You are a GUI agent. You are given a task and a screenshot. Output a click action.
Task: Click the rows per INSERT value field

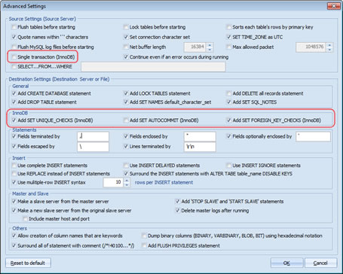[113, 182]
